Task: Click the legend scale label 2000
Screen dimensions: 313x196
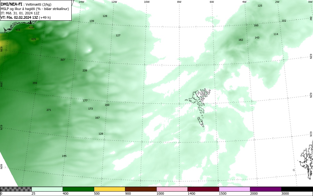Action: pyautogui.click(x=254, y=193)
